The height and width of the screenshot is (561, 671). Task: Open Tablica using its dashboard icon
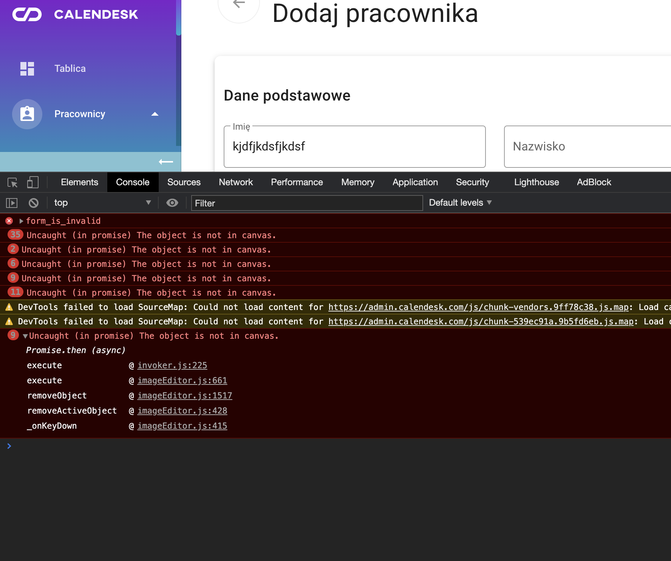(27, 68)
